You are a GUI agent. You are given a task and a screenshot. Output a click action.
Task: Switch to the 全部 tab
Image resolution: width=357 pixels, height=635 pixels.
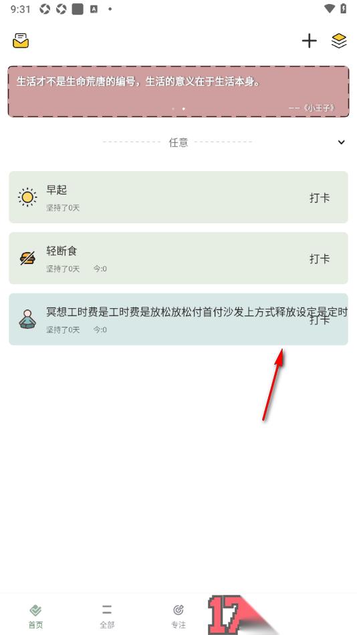[x=107, y=616]
